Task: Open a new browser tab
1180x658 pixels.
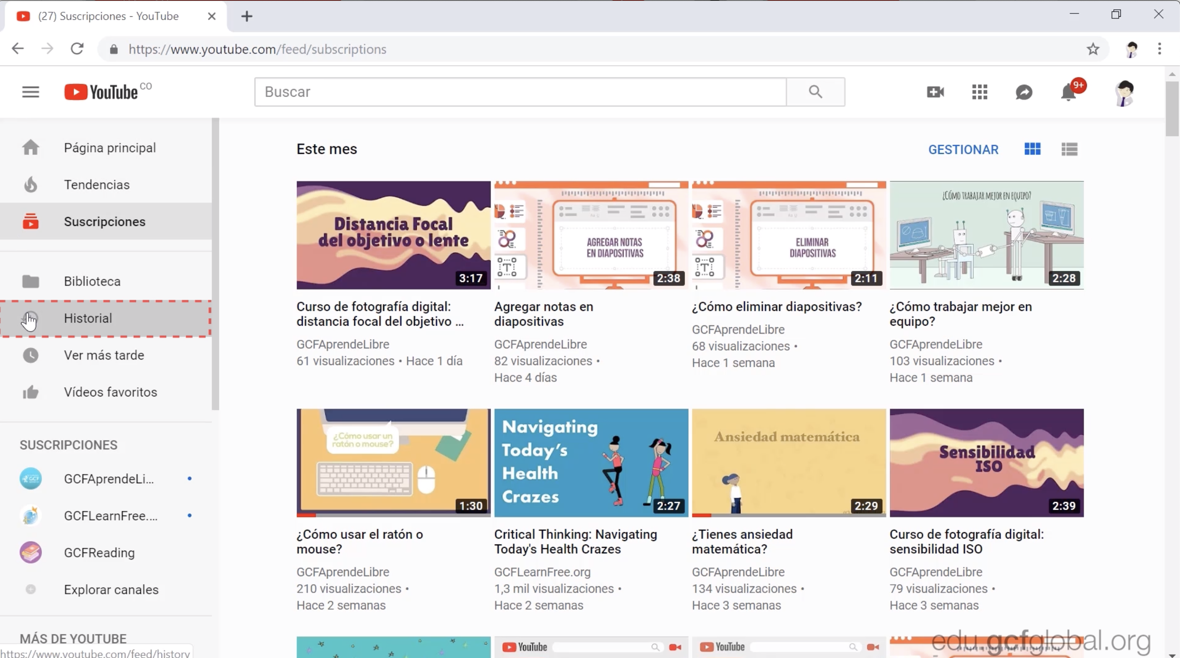Action: click(247, 16)
